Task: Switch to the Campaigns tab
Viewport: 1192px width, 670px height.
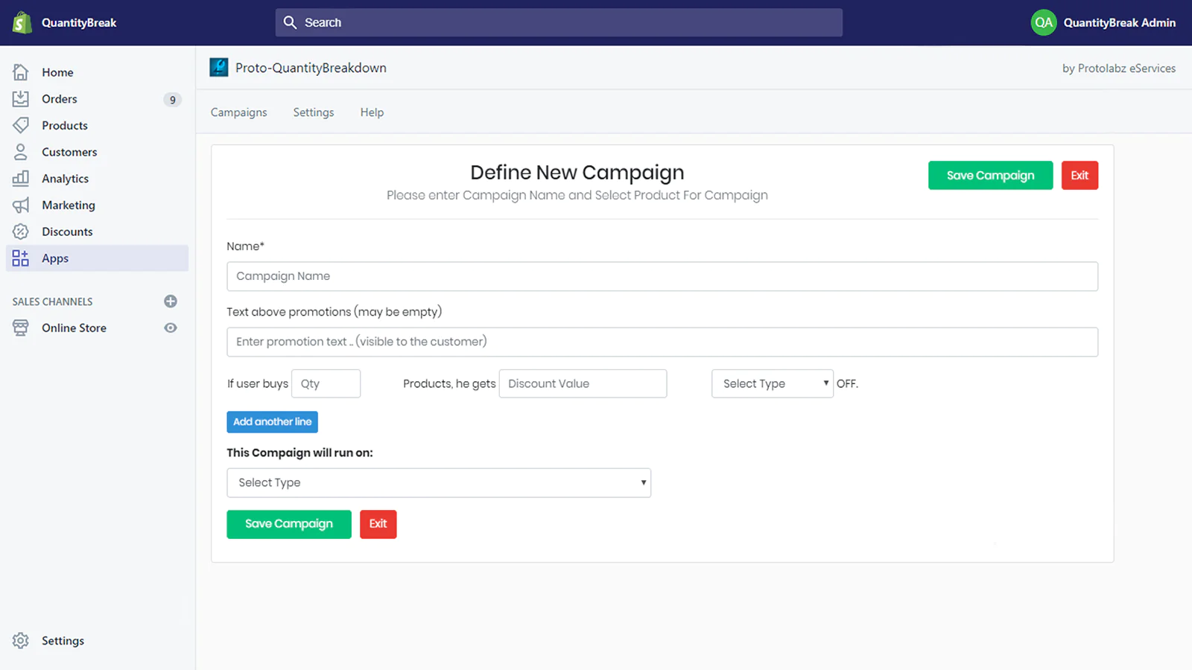Action: (238, 112)
